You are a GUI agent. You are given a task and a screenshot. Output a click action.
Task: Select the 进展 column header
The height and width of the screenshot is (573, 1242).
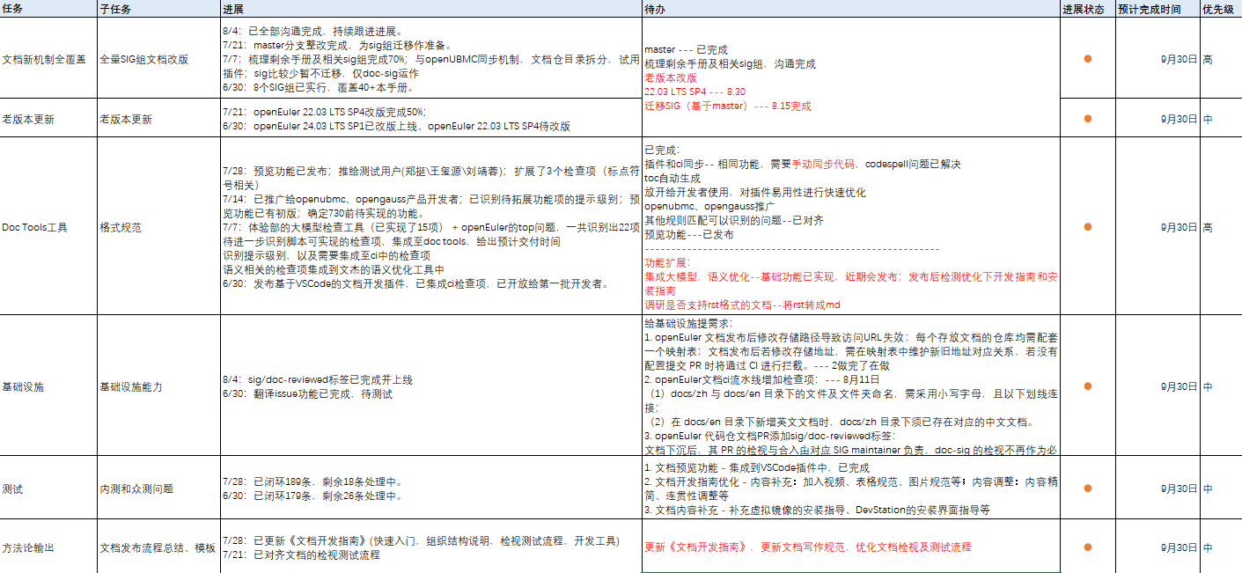point(233,8)
